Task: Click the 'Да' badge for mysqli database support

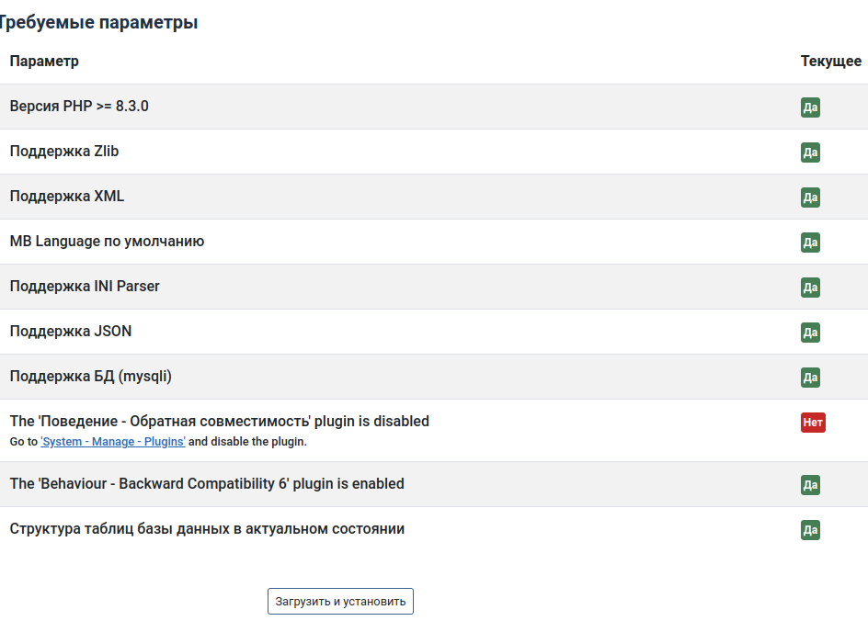Action: tap(810, 378)
